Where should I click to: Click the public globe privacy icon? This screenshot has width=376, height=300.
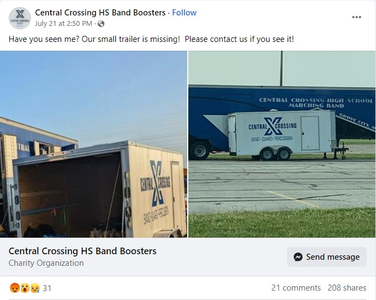click(x=101, y=24)
